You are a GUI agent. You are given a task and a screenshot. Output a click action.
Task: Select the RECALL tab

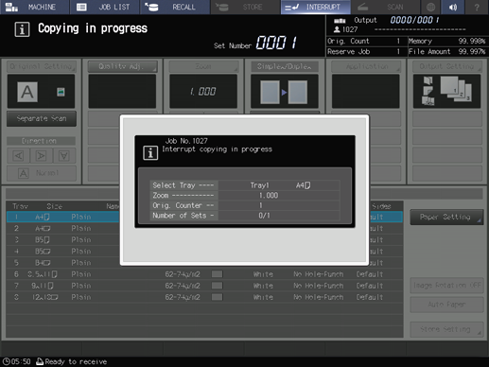[x=175, y=7]
